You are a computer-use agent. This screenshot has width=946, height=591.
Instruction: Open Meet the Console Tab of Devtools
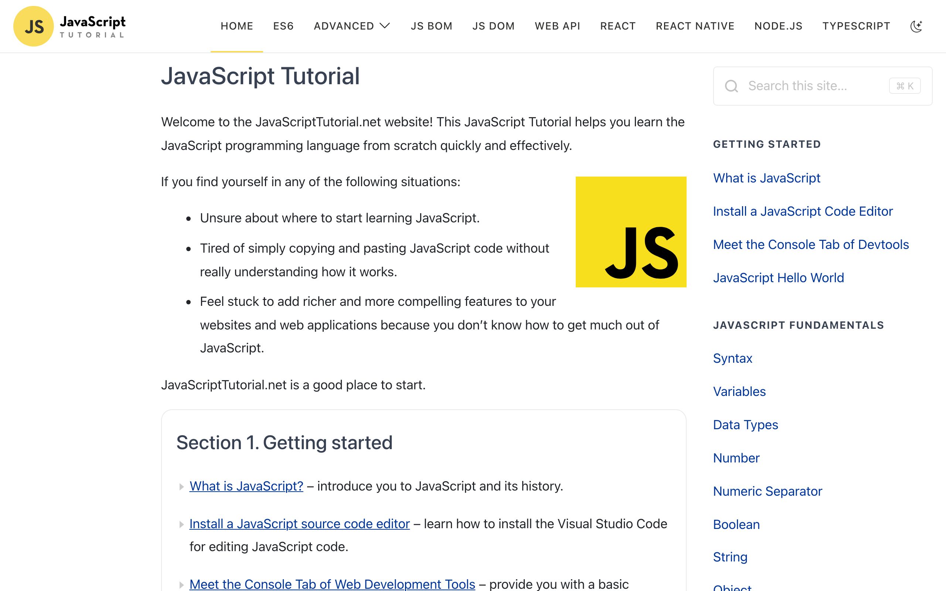click(x=811, y=245)
